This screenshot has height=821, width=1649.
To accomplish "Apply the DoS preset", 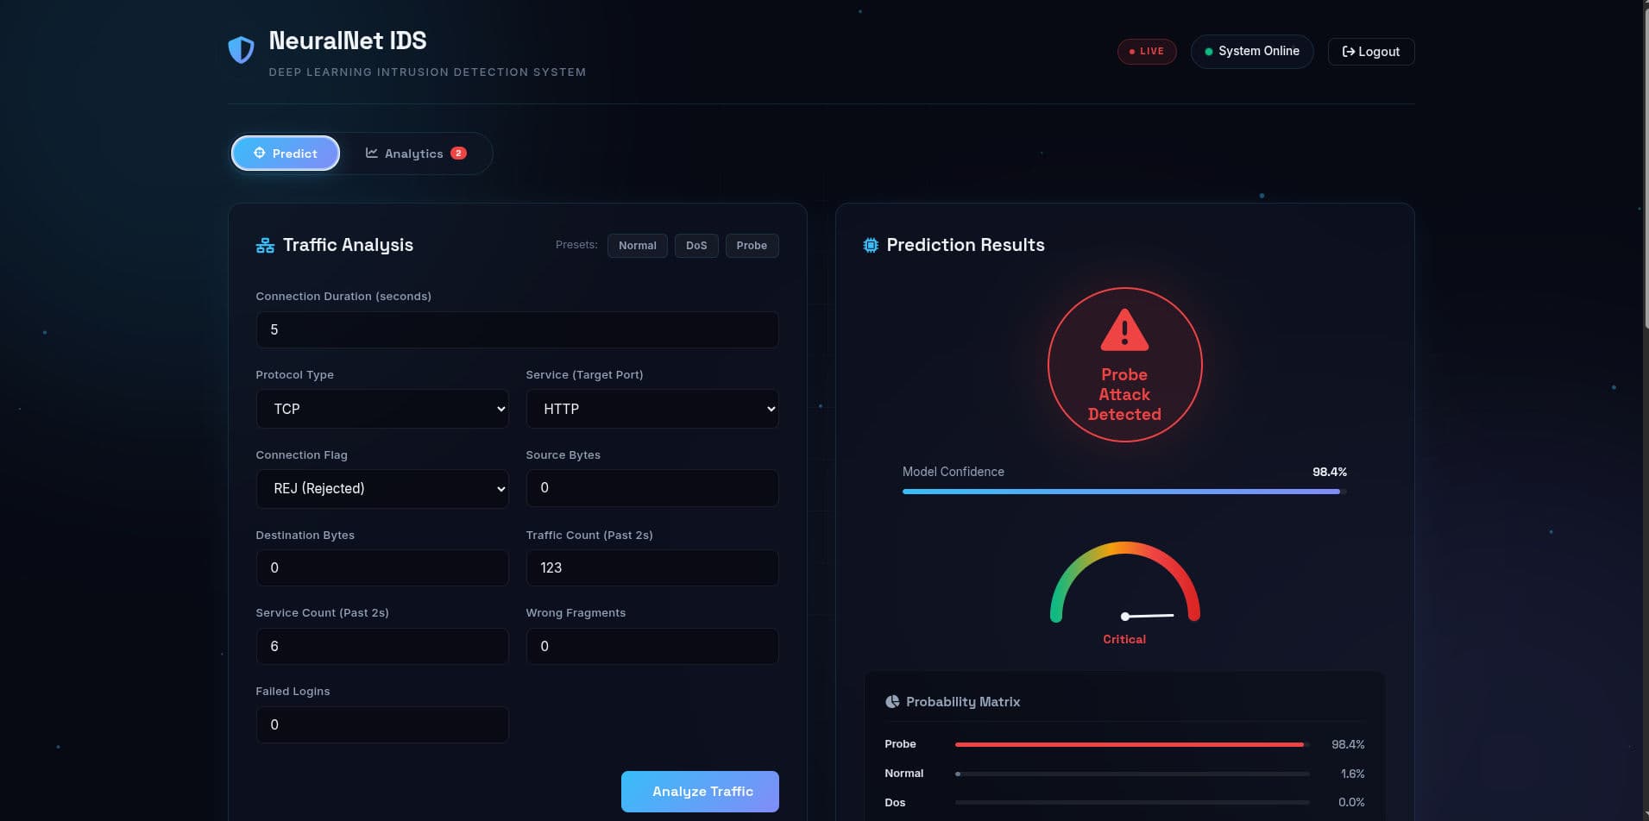I will (696, 245).
